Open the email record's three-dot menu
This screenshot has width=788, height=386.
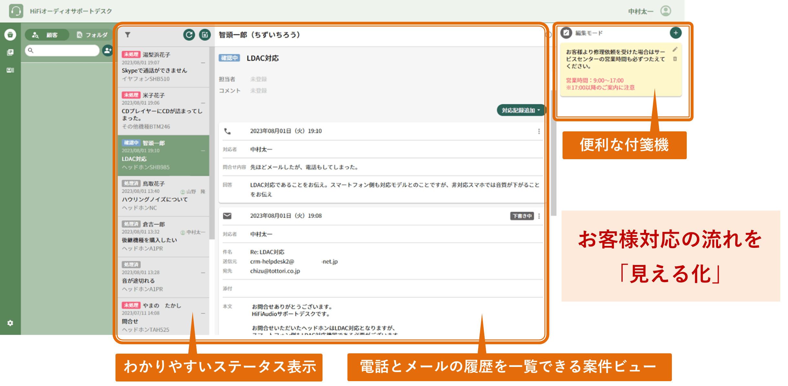coord(539,216)
